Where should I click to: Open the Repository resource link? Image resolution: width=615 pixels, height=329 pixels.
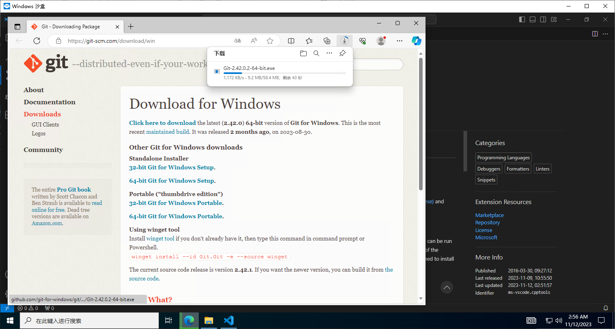click(x=487, y=223)
